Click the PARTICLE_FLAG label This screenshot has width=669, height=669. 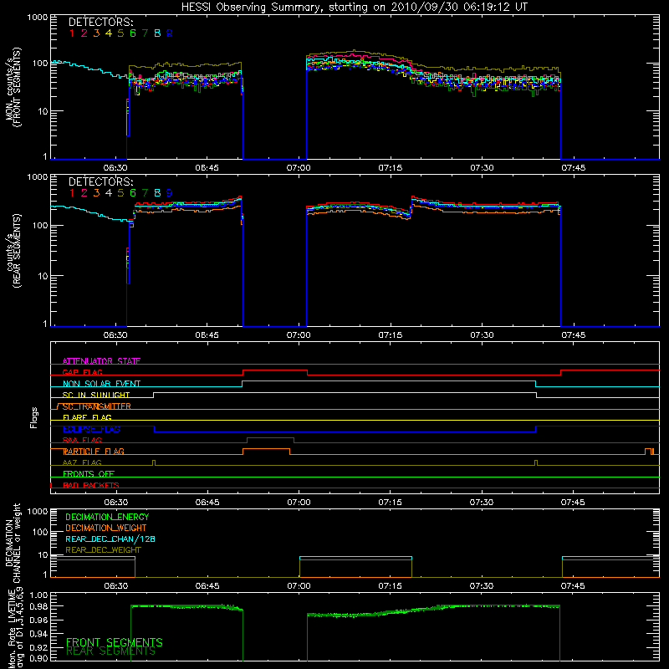(94, 451)
